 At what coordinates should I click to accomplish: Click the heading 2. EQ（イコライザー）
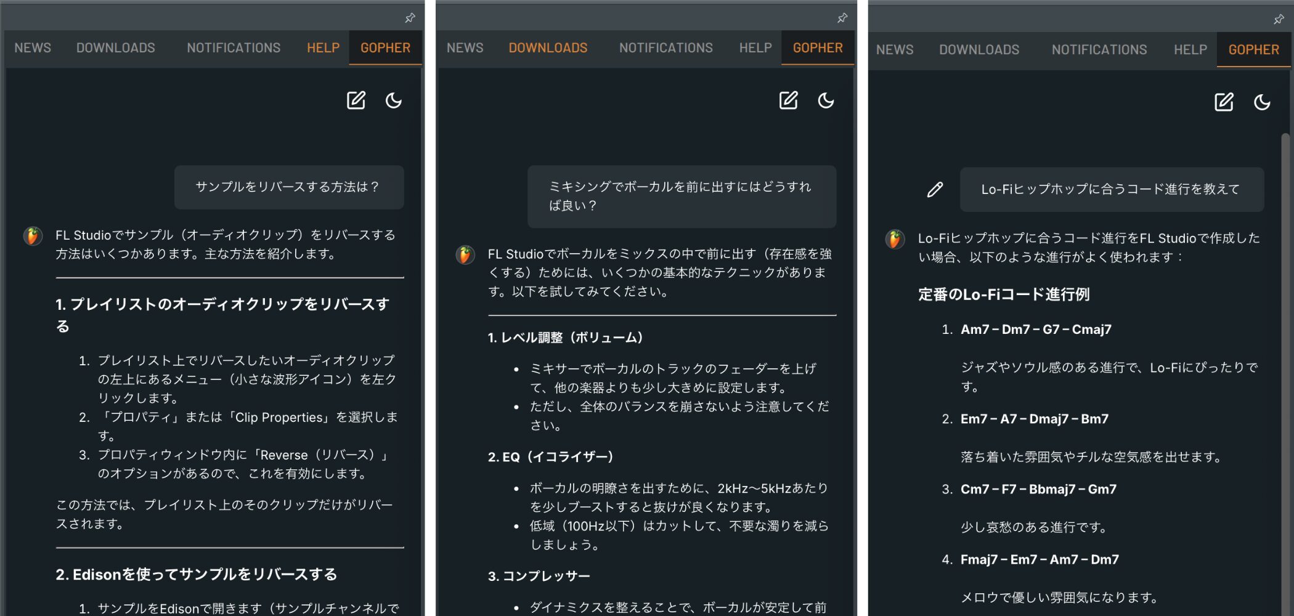(551, 457)
